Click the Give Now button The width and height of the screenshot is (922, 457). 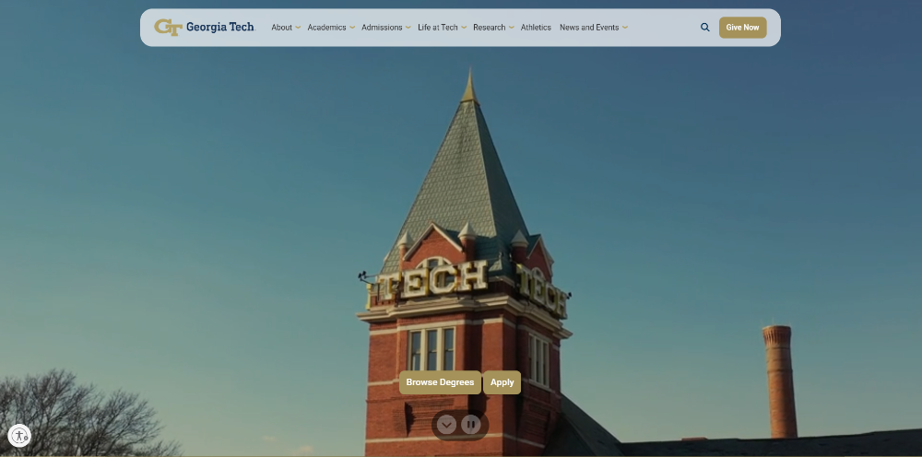[742, 27]
